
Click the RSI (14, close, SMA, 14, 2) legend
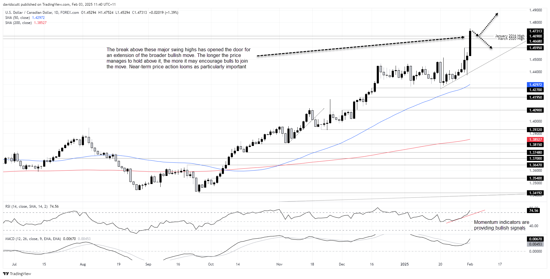32,206
